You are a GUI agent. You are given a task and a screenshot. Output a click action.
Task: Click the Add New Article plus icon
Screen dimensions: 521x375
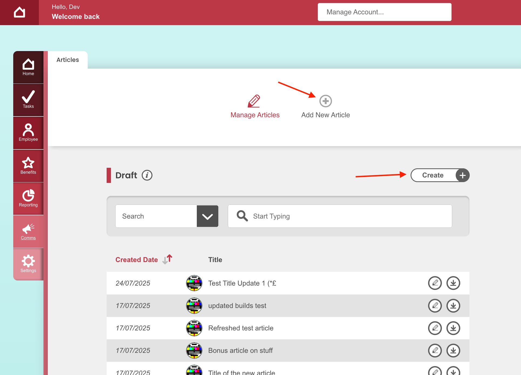tap(326, 101)
